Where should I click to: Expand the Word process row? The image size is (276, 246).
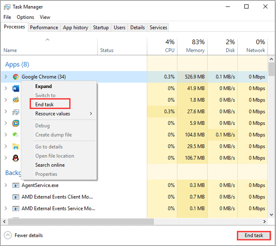pos(6,88)
